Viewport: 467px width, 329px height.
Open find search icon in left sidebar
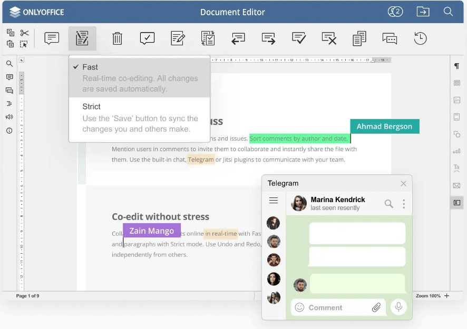pos(9,64)
